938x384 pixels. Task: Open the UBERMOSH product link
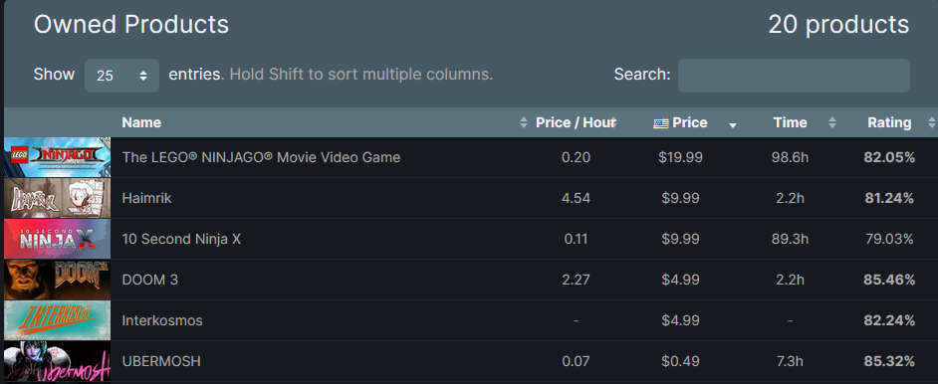coord(161,361)
